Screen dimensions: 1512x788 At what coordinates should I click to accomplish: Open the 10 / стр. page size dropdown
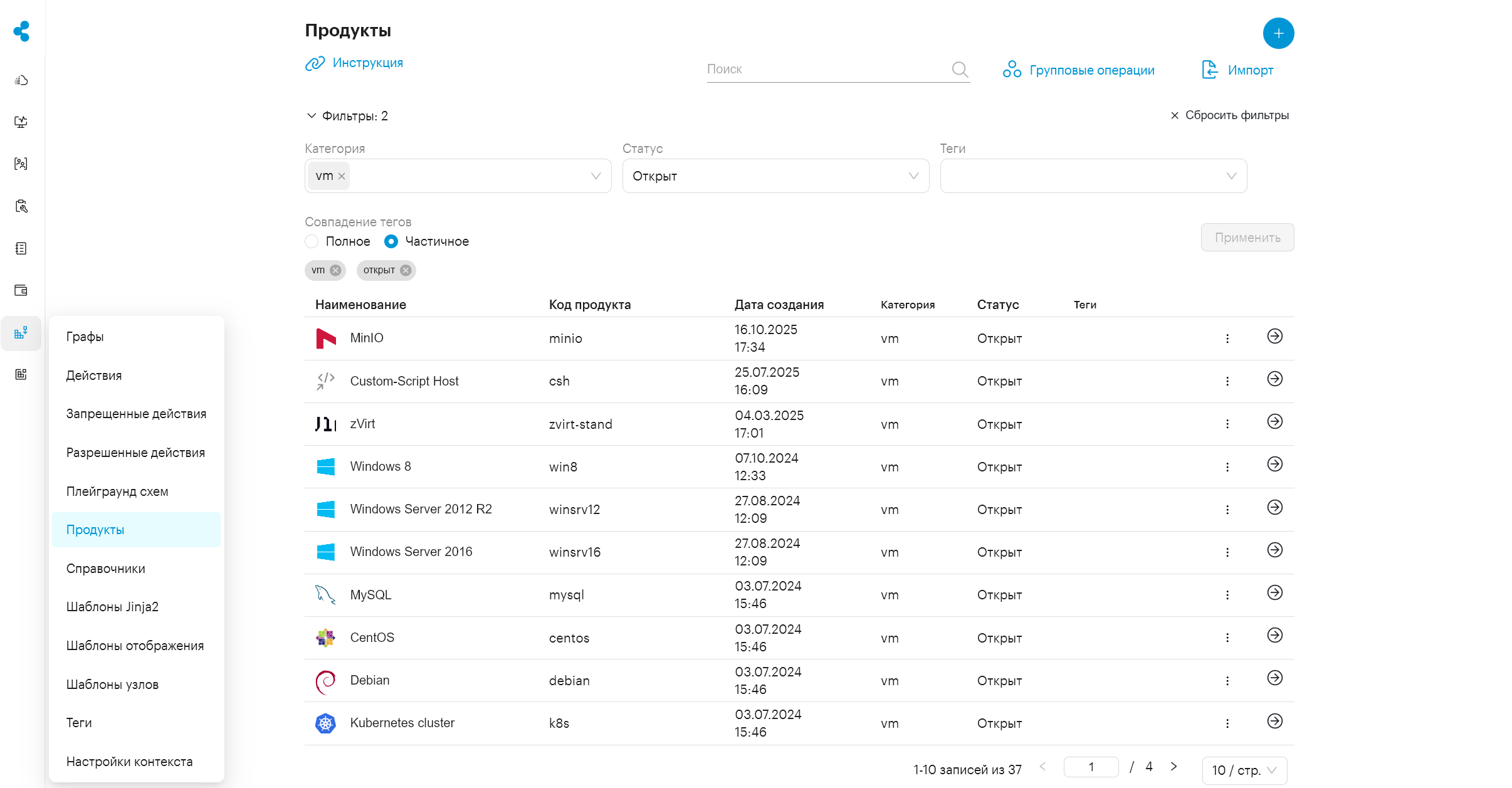[1244, 770]
